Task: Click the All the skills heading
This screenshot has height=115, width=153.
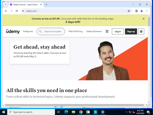Action: point(47,90)
